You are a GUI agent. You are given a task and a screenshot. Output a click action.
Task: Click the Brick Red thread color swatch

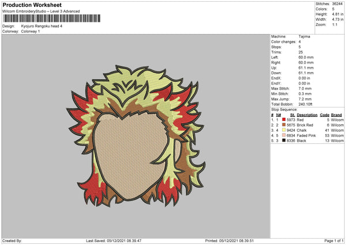[284, 125]
